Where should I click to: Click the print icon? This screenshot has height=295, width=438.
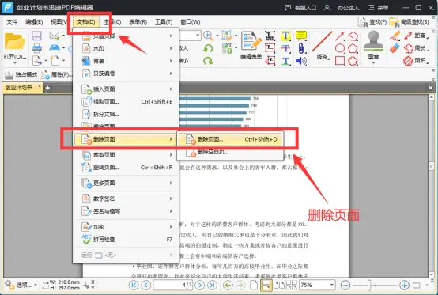pos(36,48)
